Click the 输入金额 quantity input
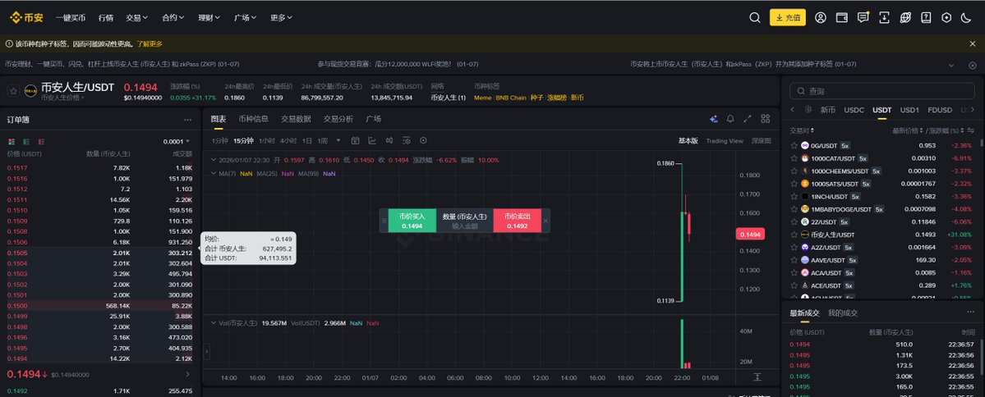Image resolution: width=985 pixels, height=397 pixels. tap(464, 226)
